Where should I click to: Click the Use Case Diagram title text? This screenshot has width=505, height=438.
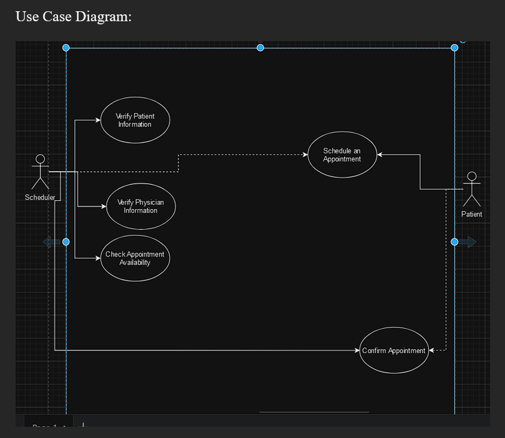coord(74,16)
